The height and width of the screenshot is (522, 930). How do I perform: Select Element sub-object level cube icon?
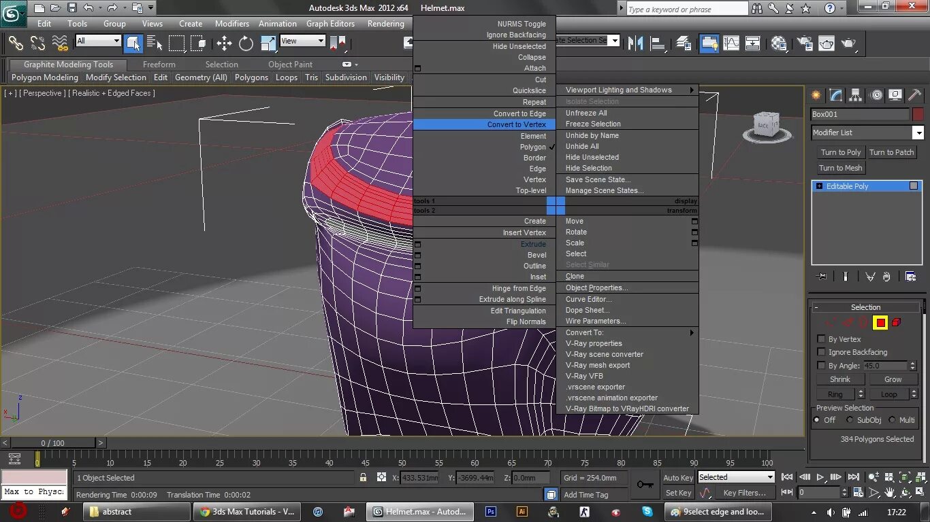pyautogui.click(x=896, y=323)
